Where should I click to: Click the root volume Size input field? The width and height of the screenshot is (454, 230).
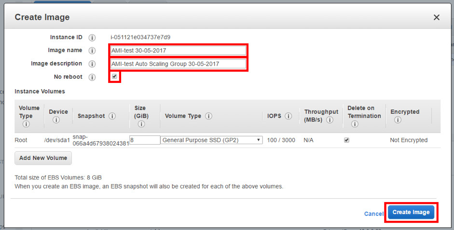pos(145,140)
